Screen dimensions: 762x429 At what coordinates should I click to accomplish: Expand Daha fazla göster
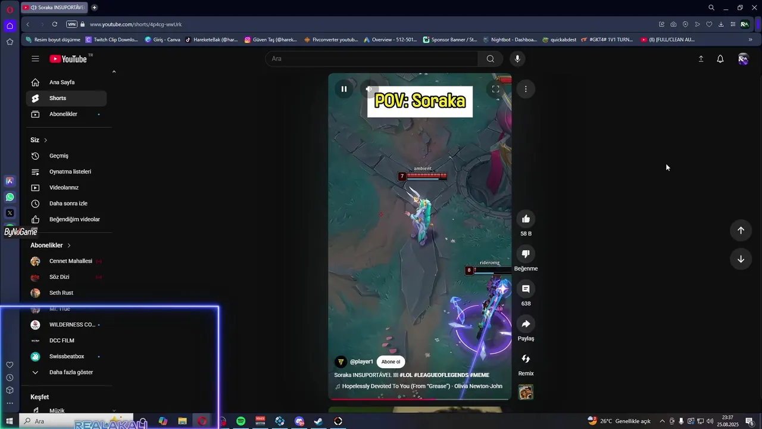[x=66, y=372]
